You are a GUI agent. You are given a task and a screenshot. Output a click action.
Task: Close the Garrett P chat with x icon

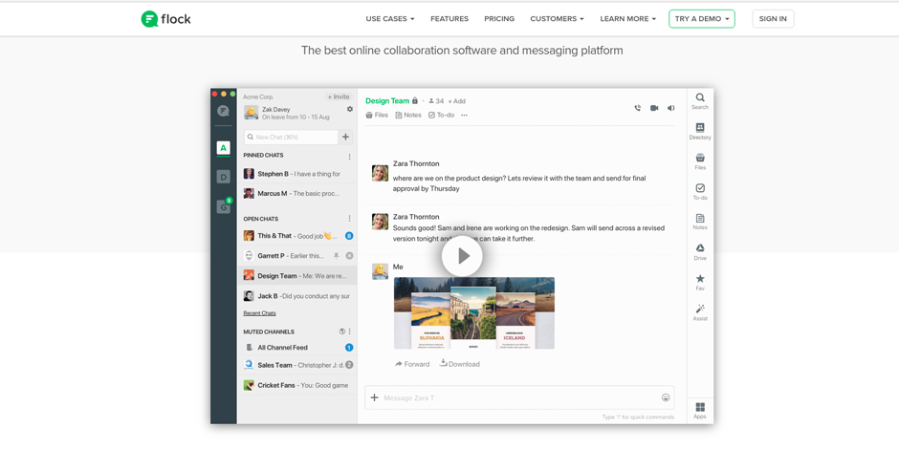(349, 256)
